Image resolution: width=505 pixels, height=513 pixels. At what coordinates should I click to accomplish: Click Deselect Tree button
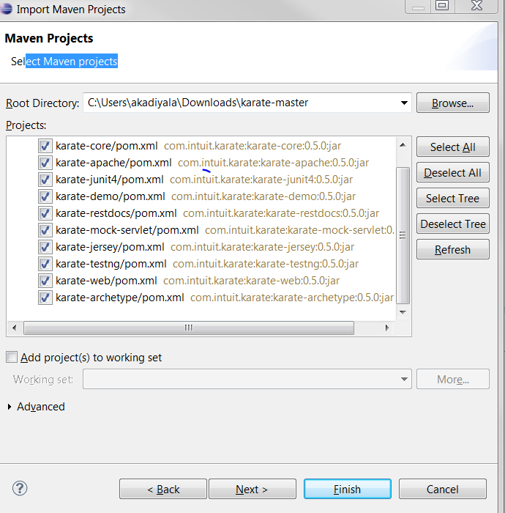(x=453, y=224)
